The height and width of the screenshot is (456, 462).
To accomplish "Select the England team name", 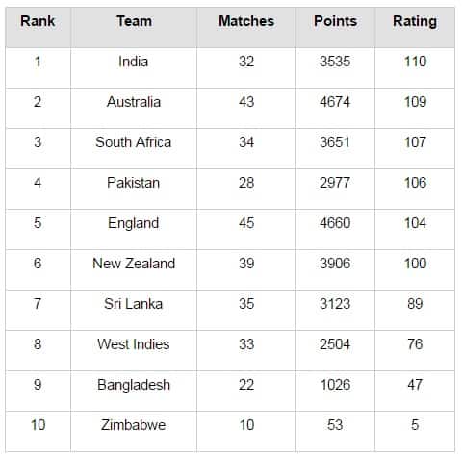I will tap(134, 223).
